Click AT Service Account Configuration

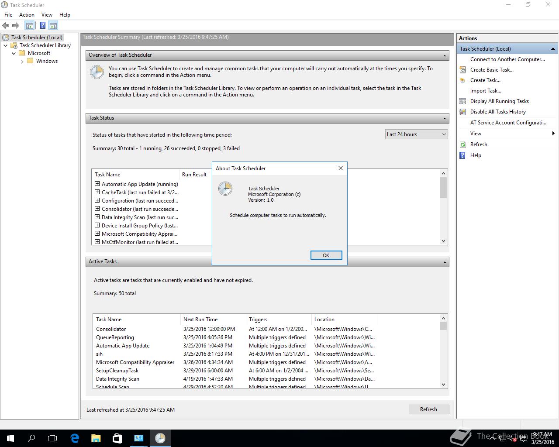508,123
